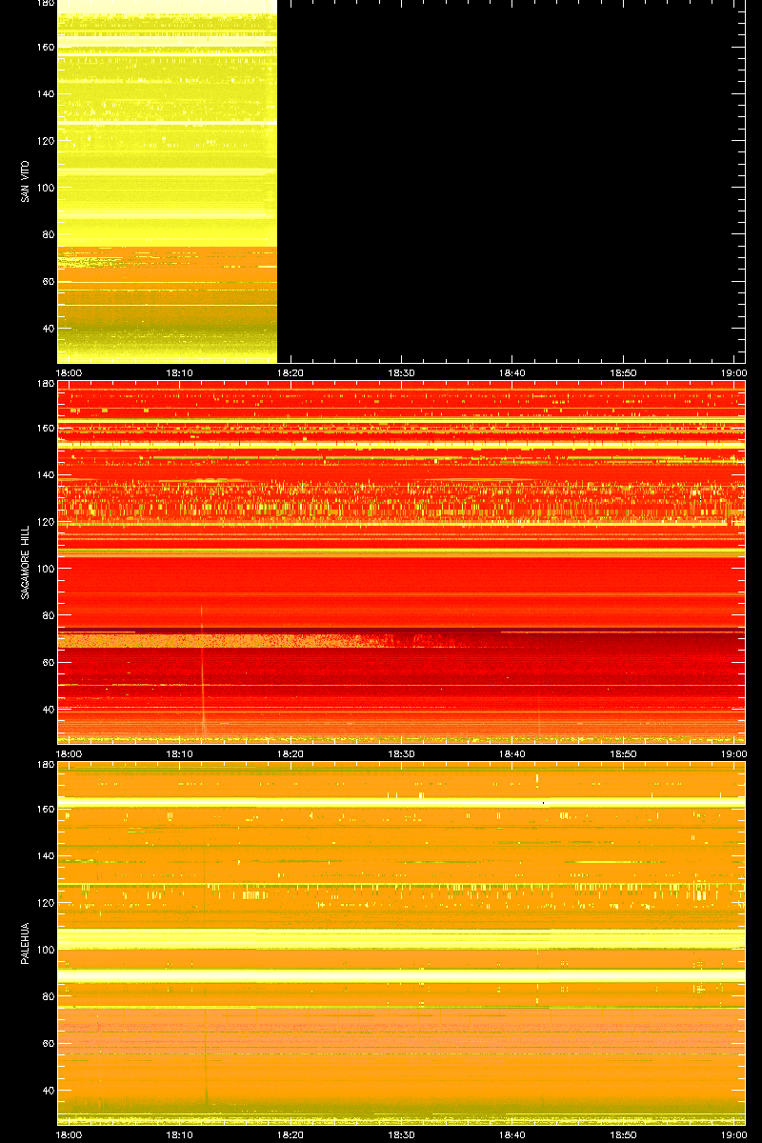Click the SAN VITO axis label
The width and height of the screenshot is (762, 1143).
click(x=25, y=182)
